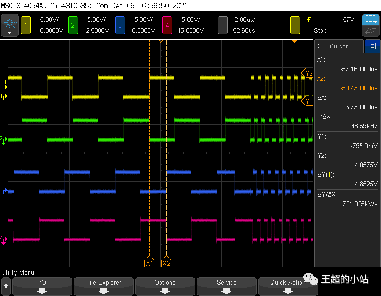Grab the Y2 cursor tag
381x296 pixels.
point(308,73)
